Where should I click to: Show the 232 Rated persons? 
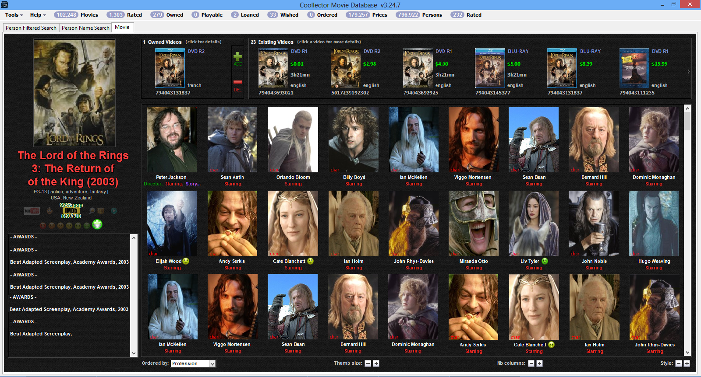pos(467,15)
